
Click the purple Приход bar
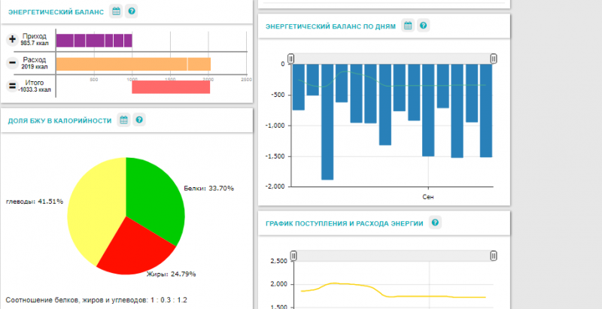(94, 41)
